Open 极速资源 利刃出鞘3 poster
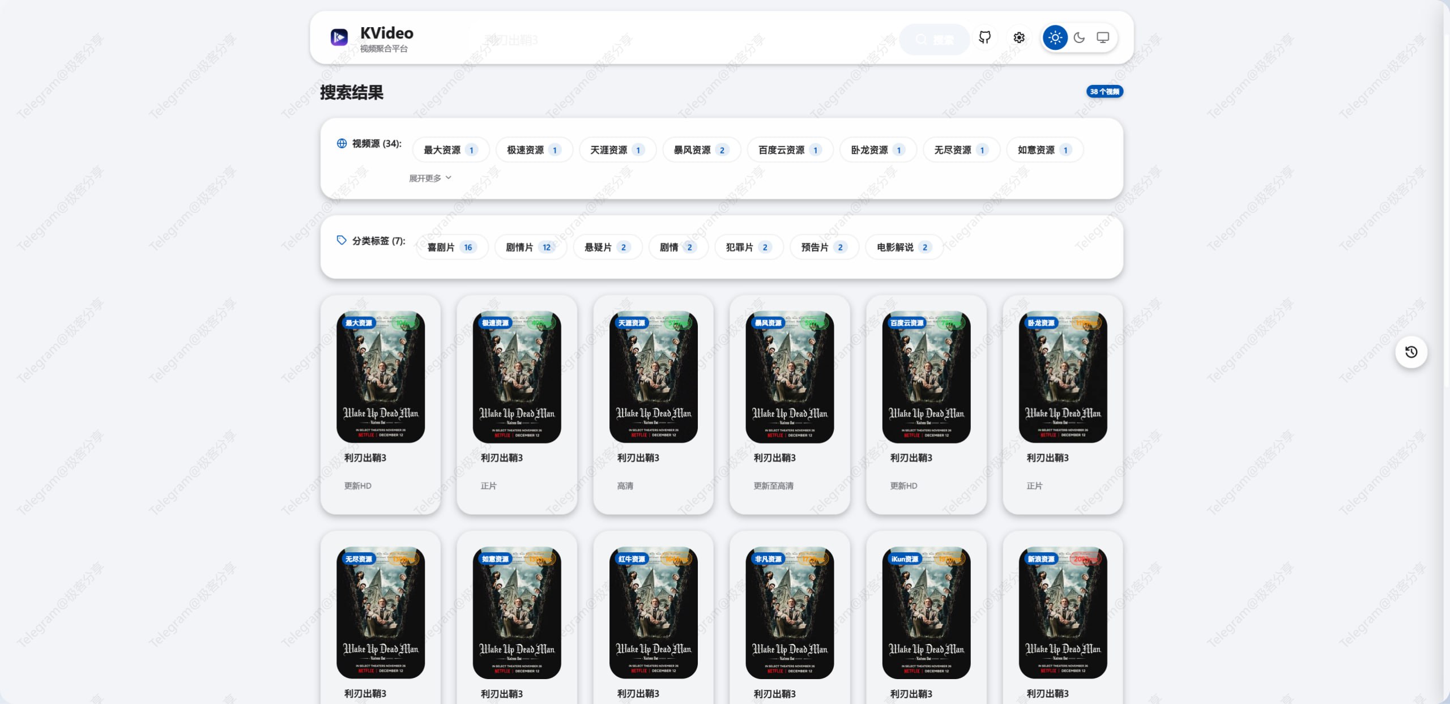The image size is (1450, 704). 517,377
